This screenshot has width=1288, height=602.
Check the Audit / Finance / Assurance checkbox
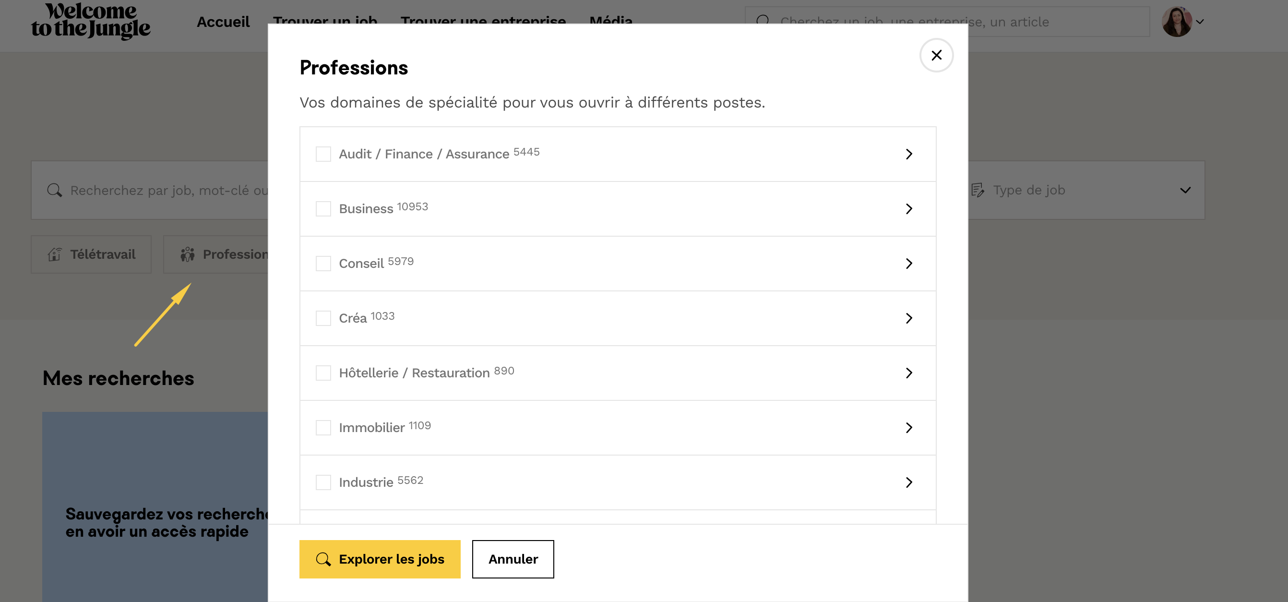tap(323, 154)
